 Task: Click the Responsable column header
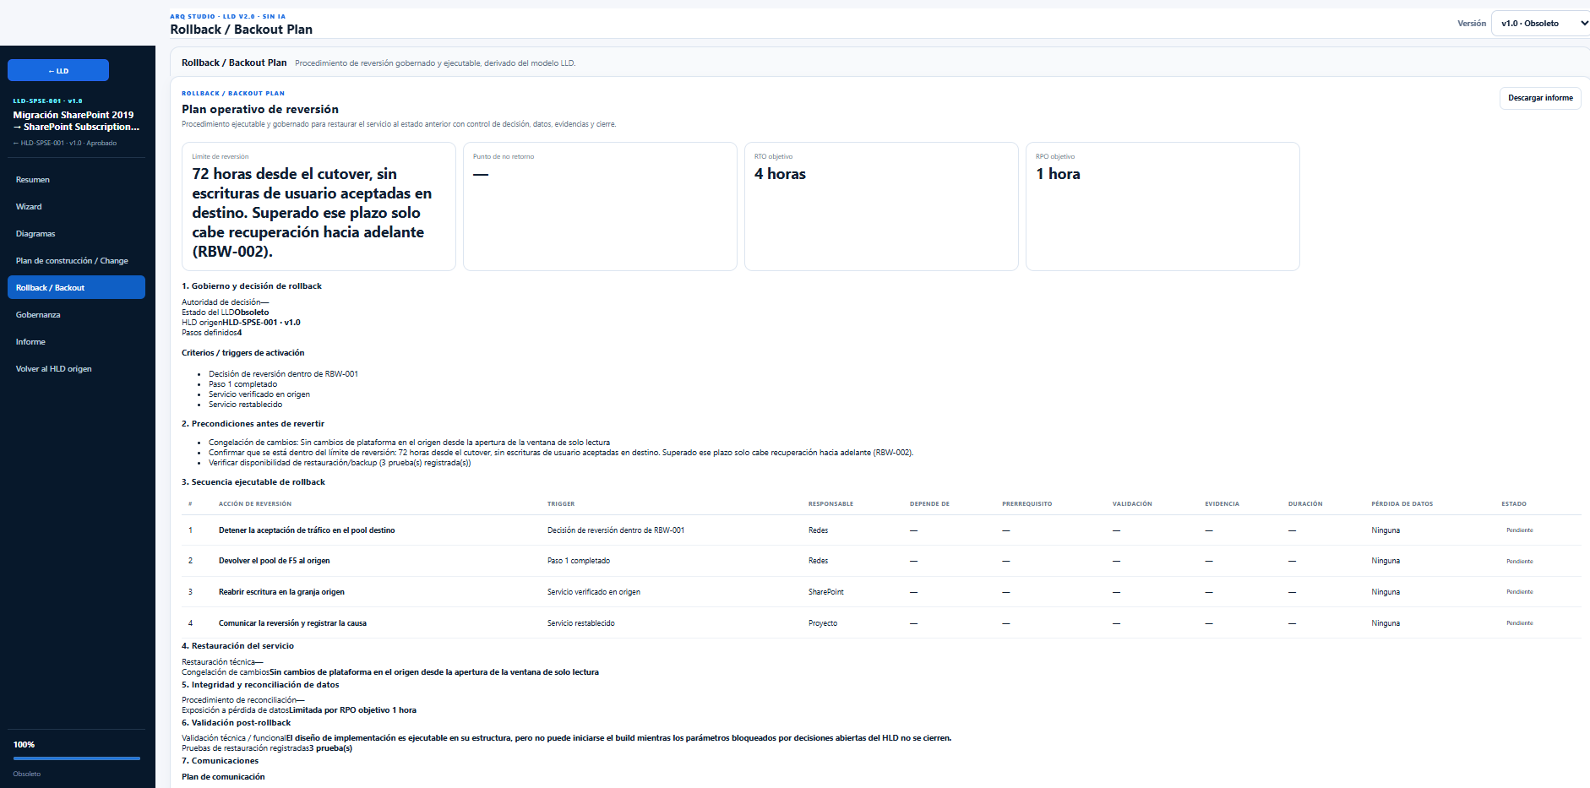coord(830,504)
